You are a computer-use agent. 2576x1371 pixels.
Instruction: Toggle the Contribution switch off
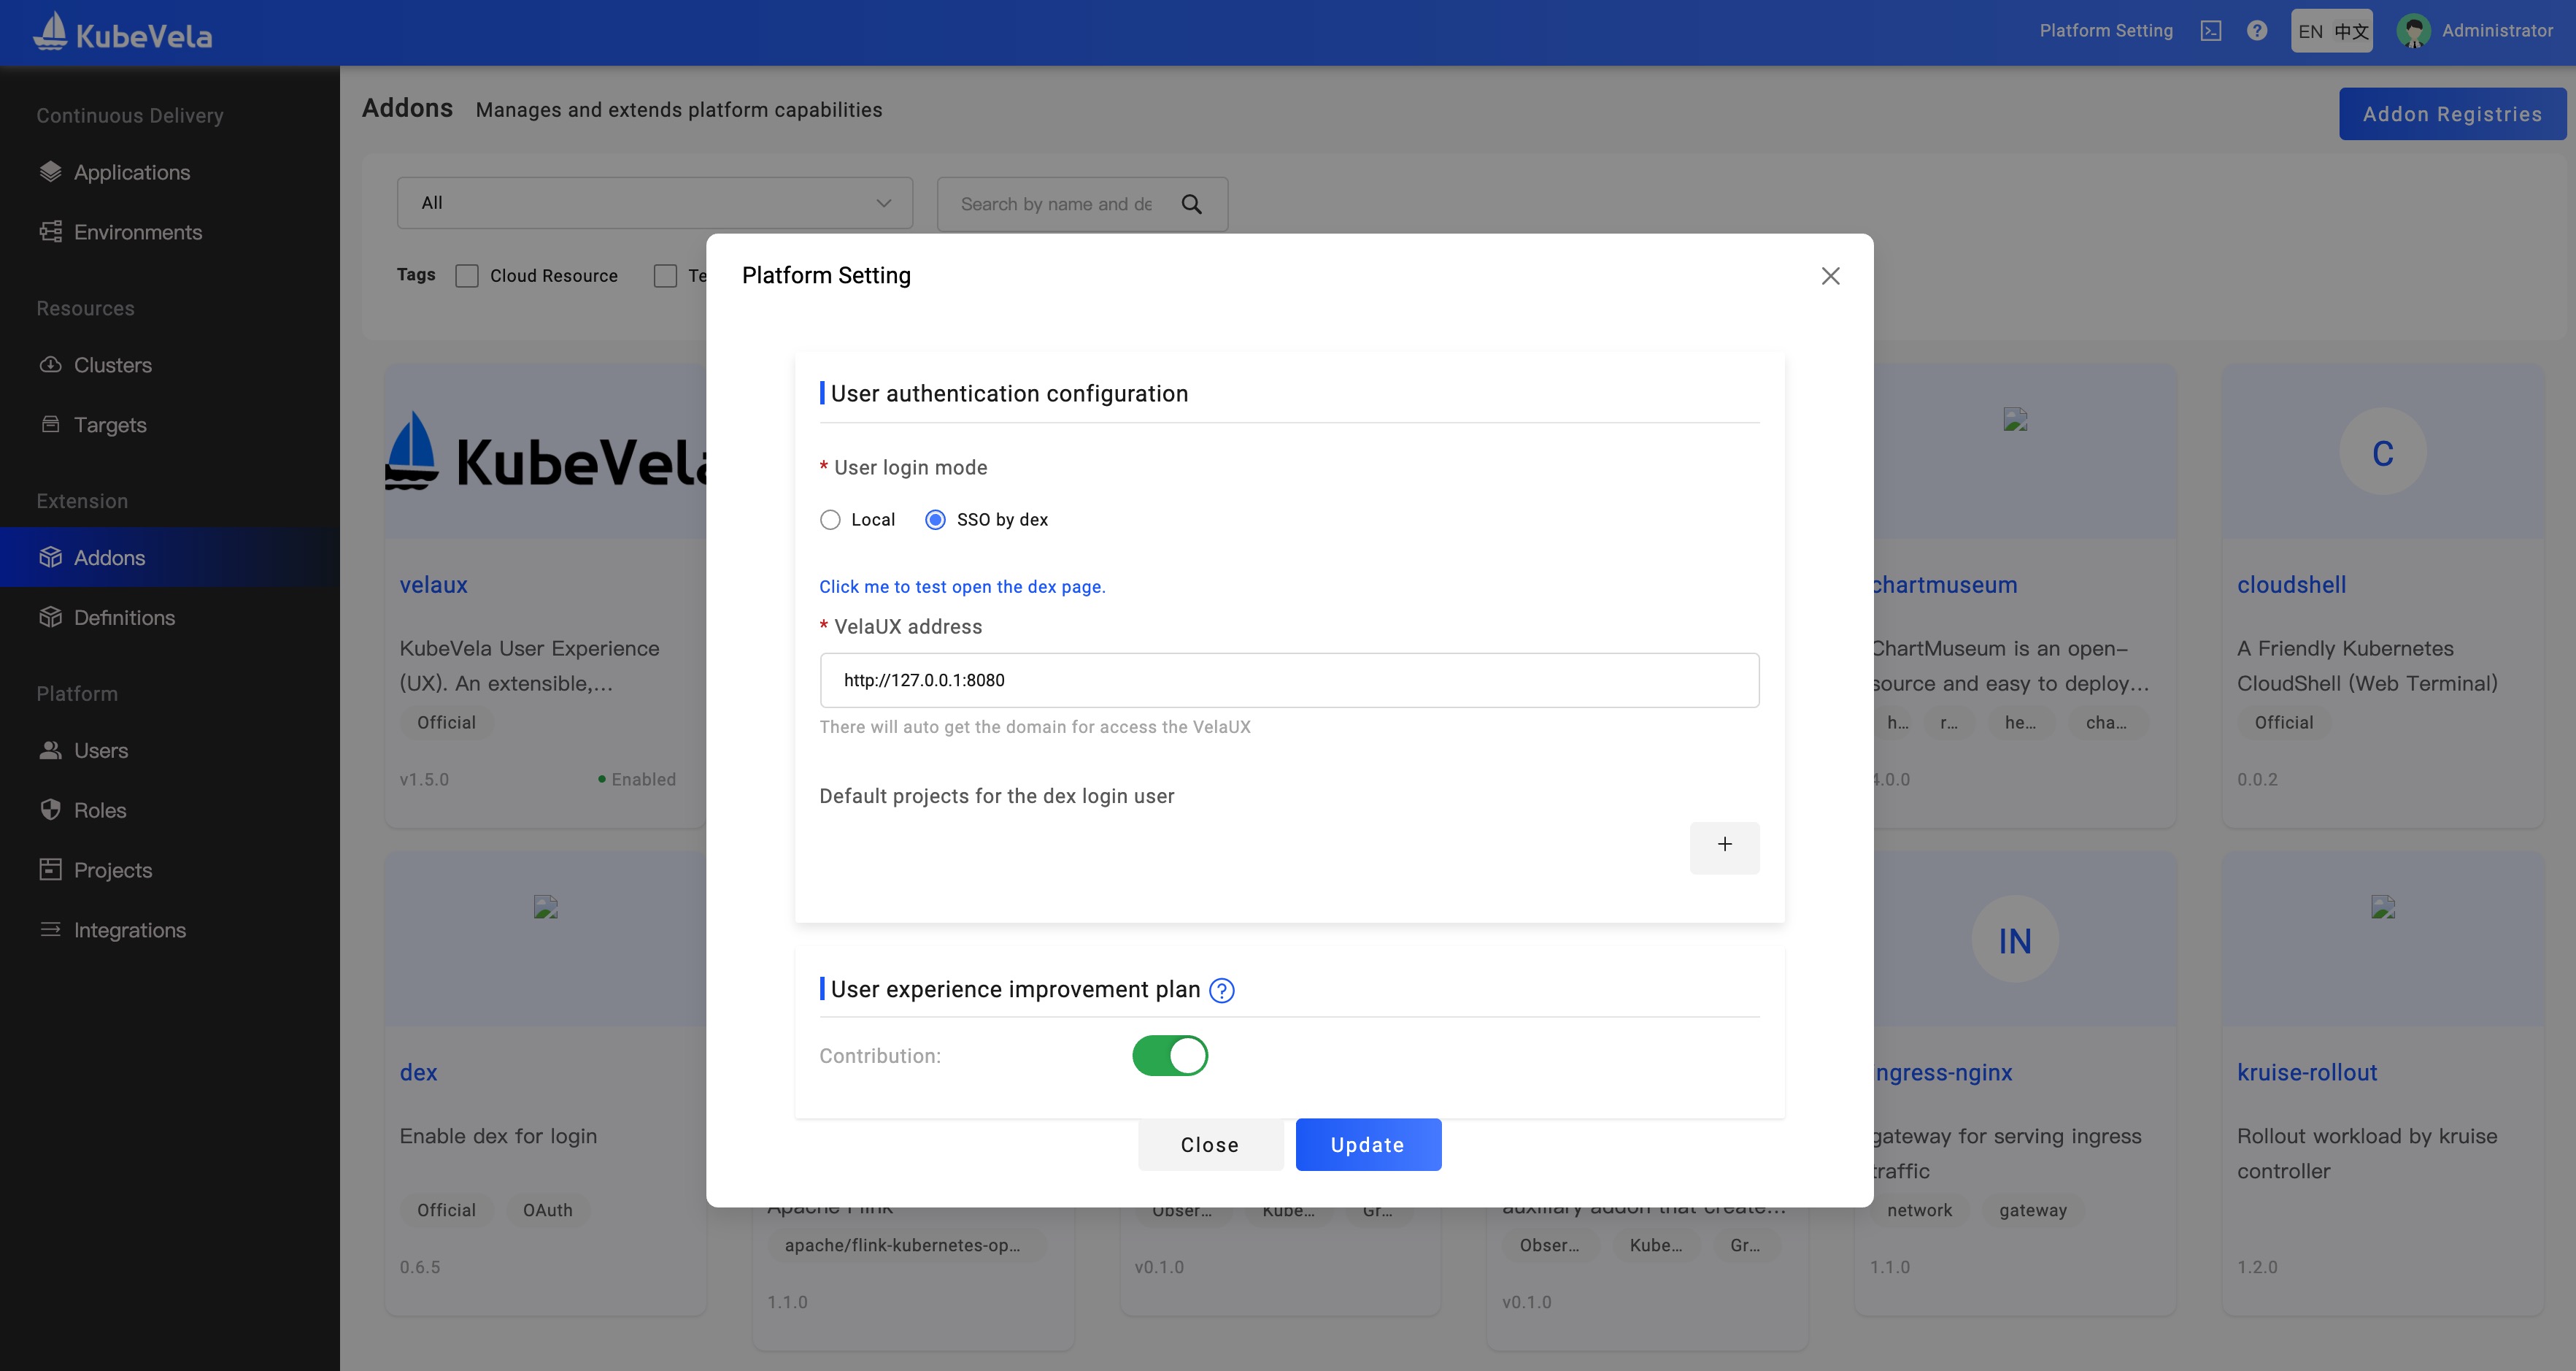click(1169, 1056)
